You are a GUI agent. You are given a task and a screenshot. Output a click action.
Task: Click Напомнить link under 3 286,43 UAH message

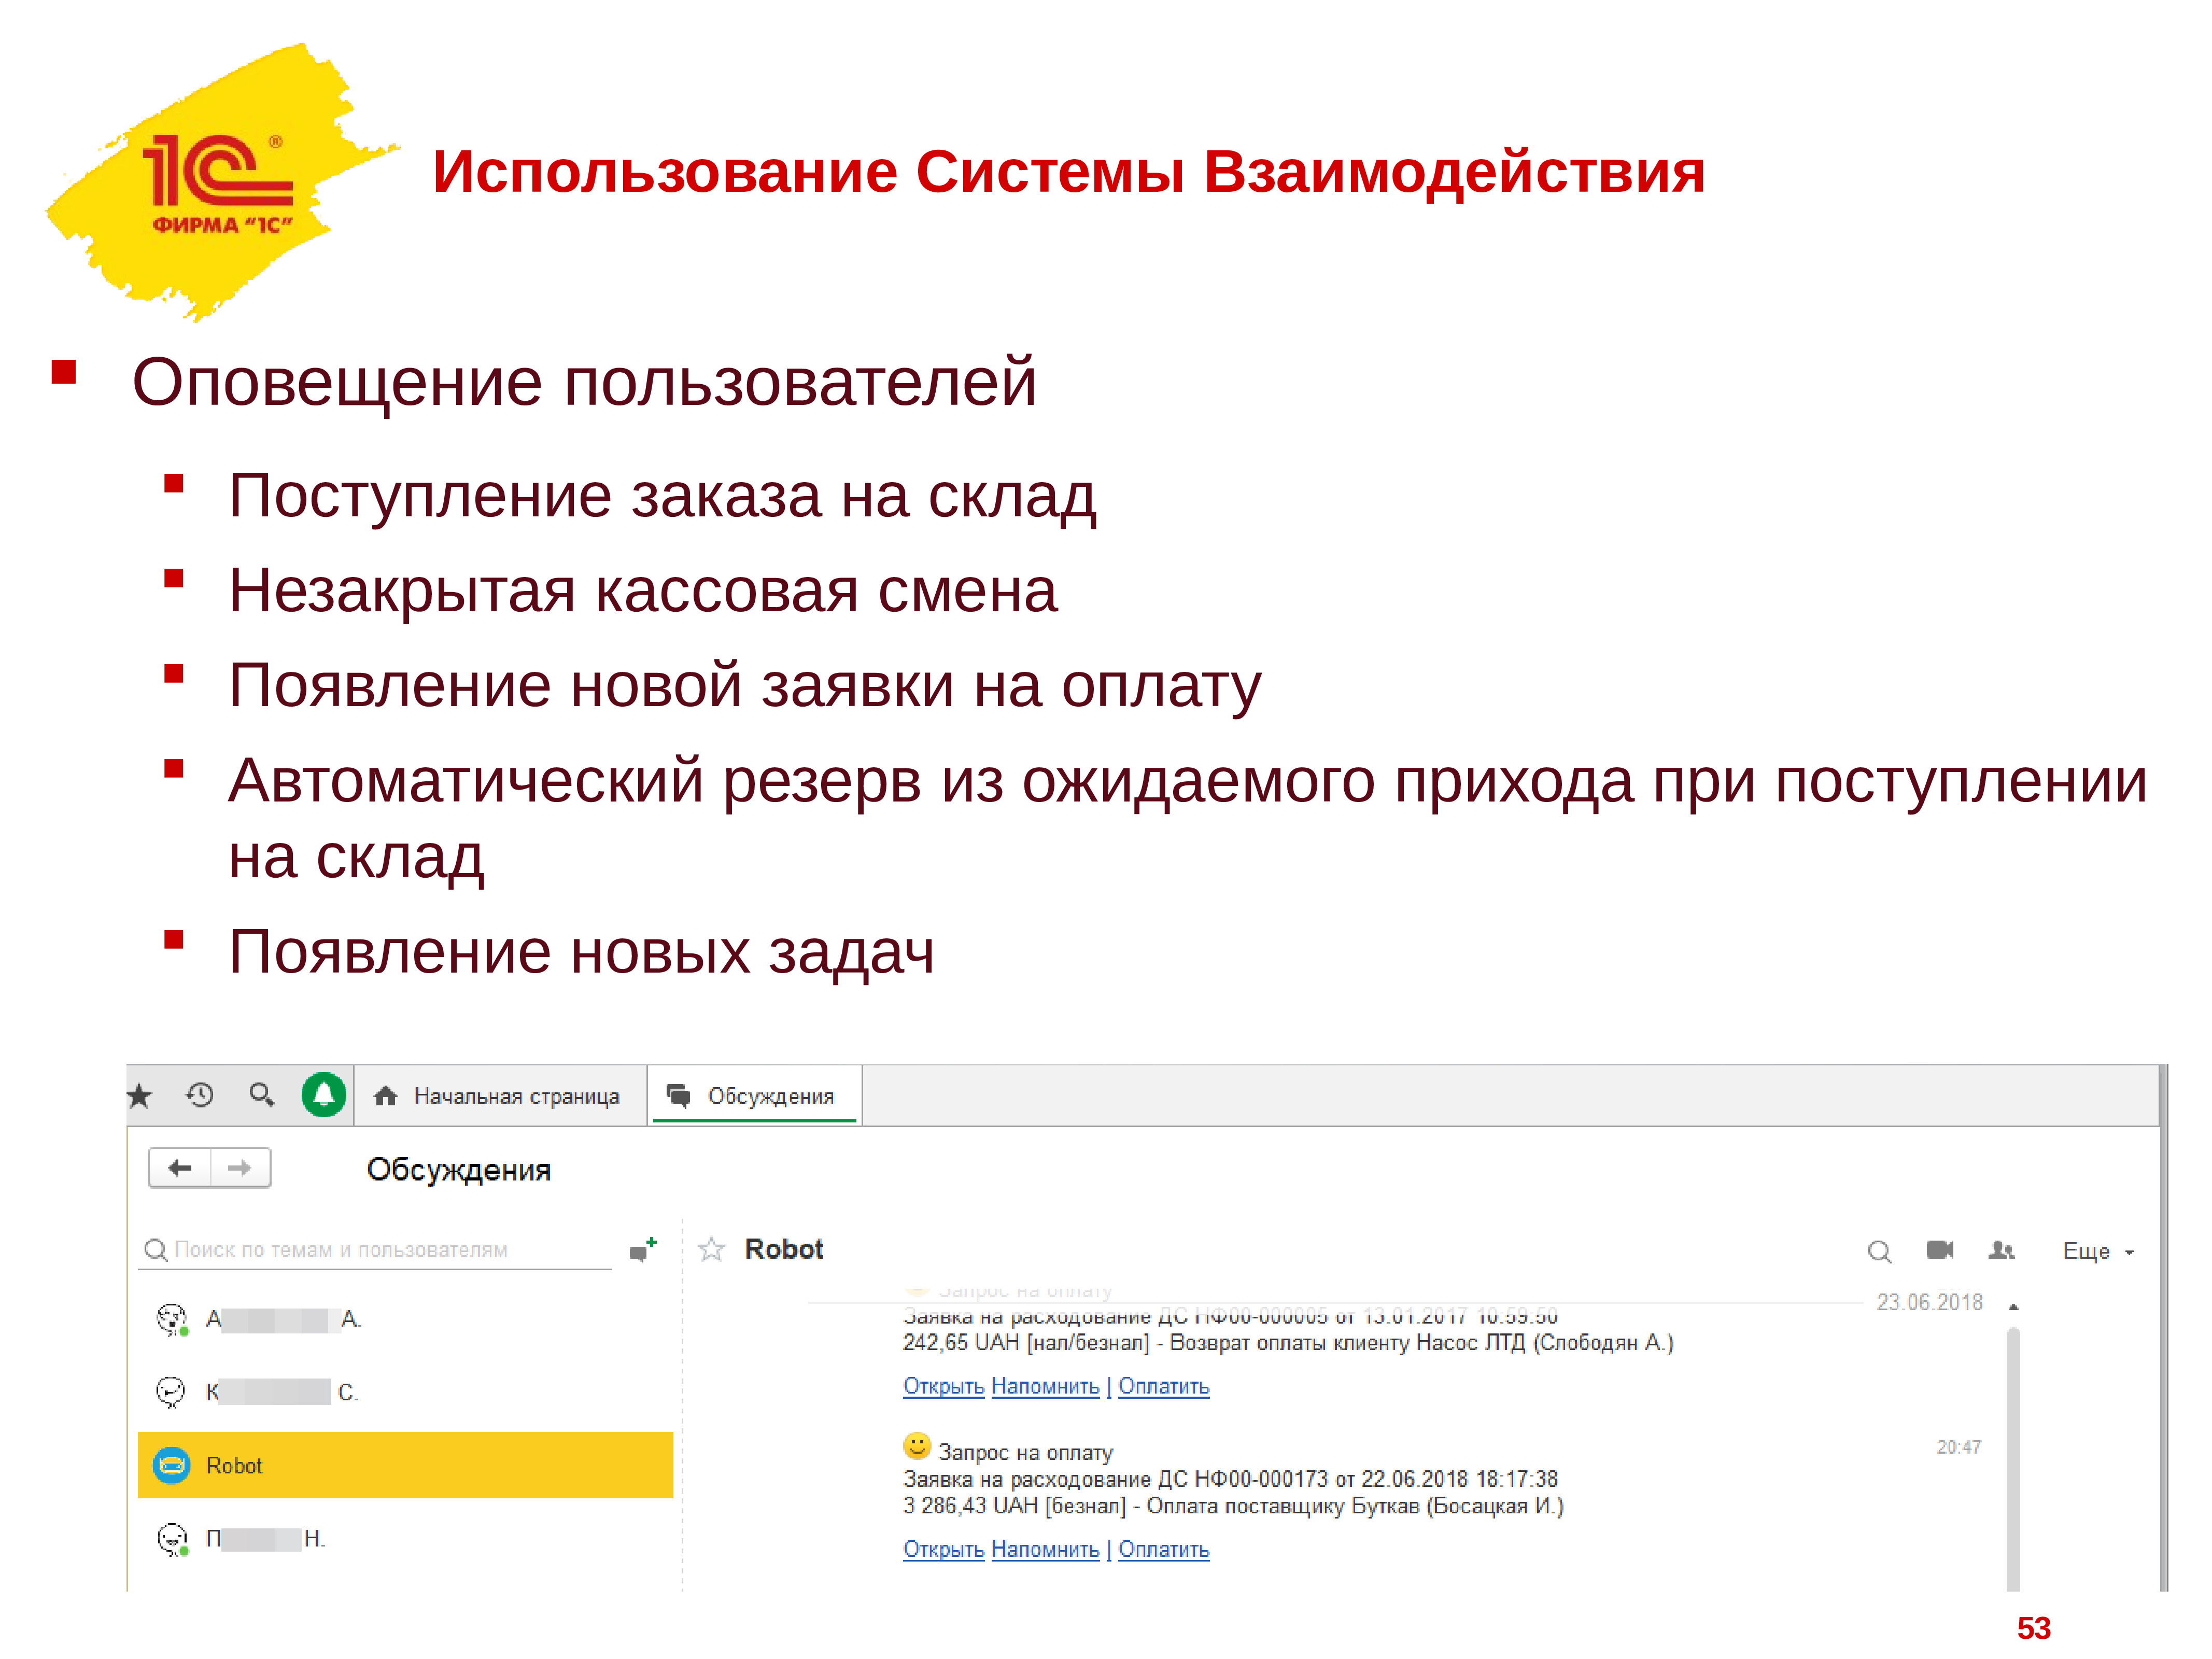pos(1045,1549)
